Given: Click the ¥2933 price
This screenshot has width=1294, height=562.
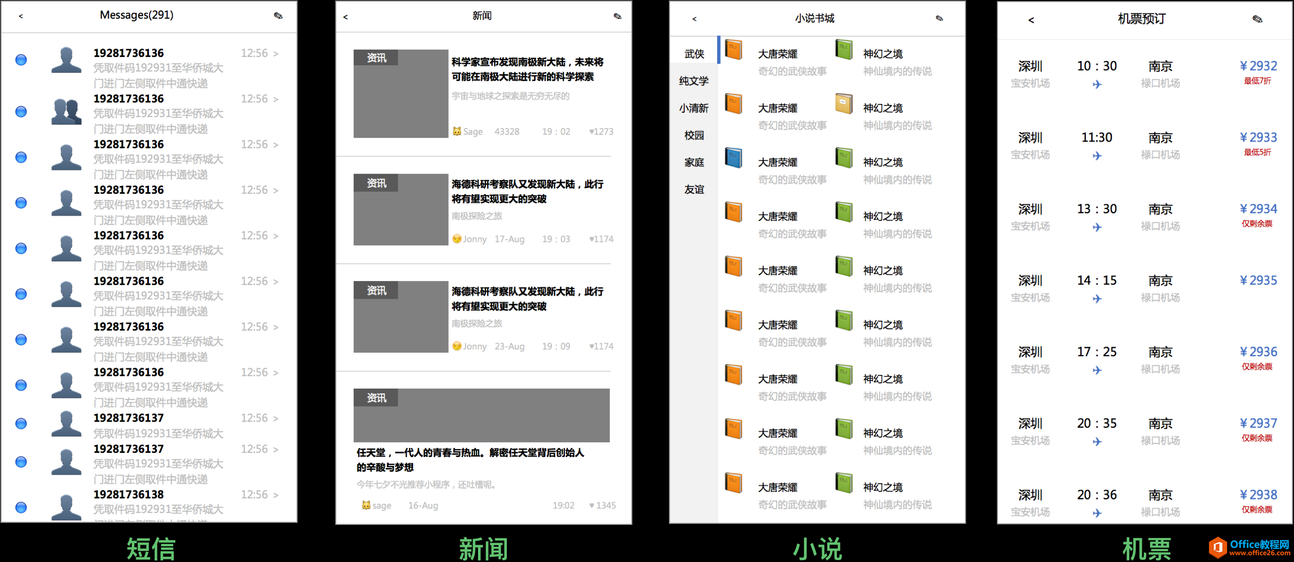Looking at the screenshot, I should click(1258, 137).
